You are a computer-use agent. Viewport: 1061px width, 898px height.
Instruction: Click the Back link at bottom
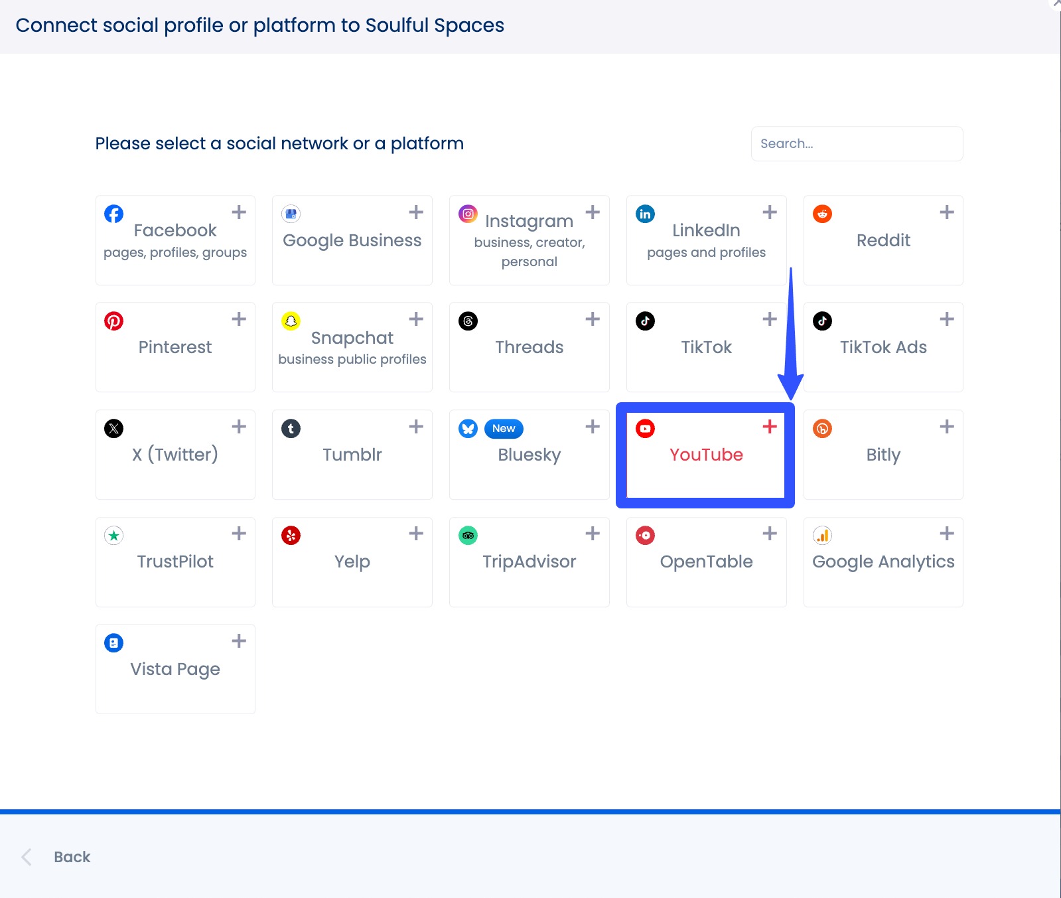pyautogui.click(x=71, y=856)
